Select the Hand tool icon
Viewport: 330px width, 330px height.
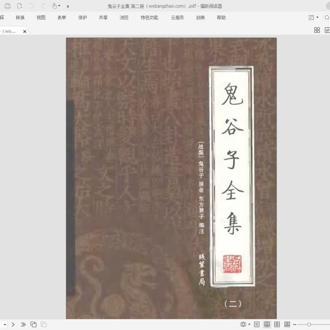point(55,6)
